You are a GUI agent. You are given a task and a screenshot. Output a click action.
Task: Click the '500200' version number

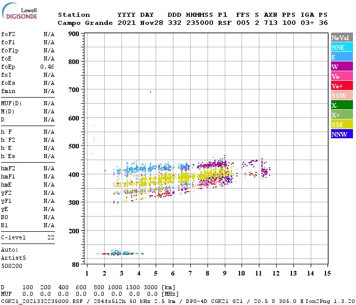click(x=12, y=266)
